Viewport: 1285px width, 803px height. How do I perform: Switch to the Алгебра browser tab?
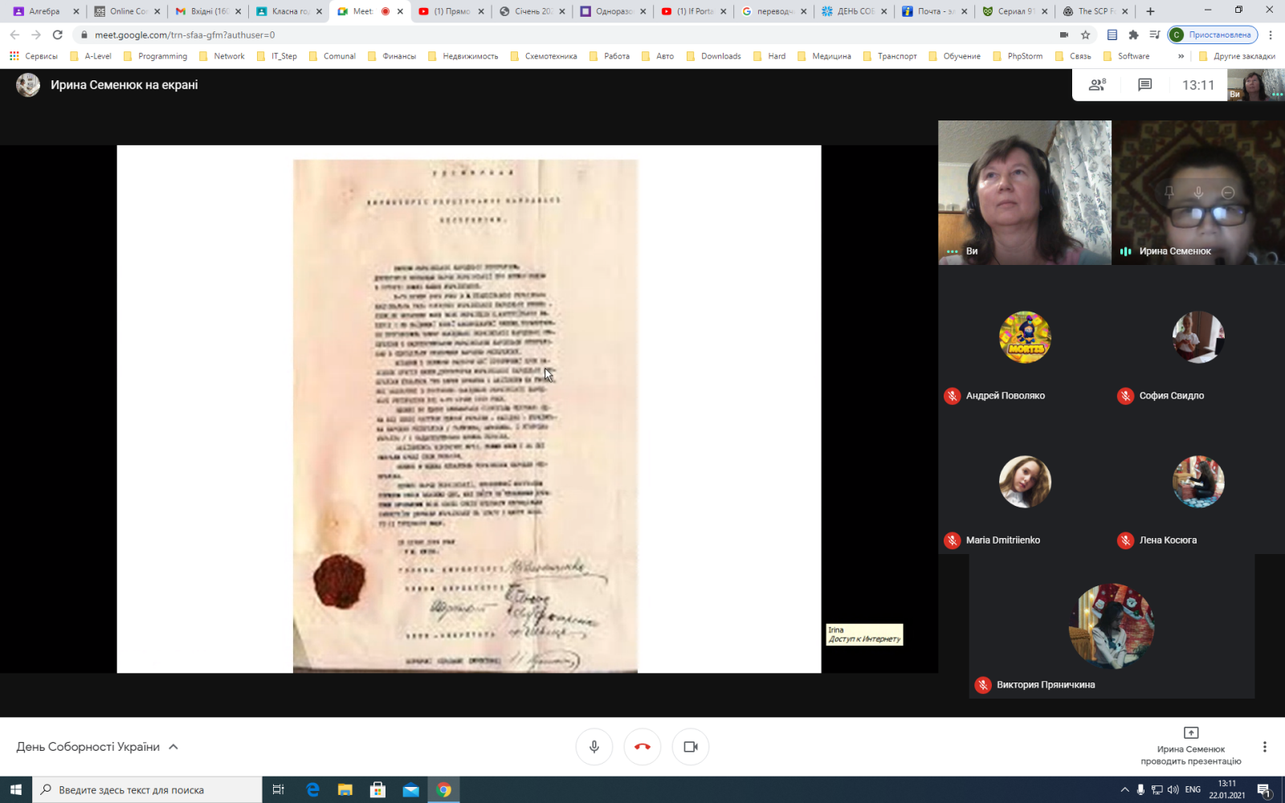(x=45, y=11)
